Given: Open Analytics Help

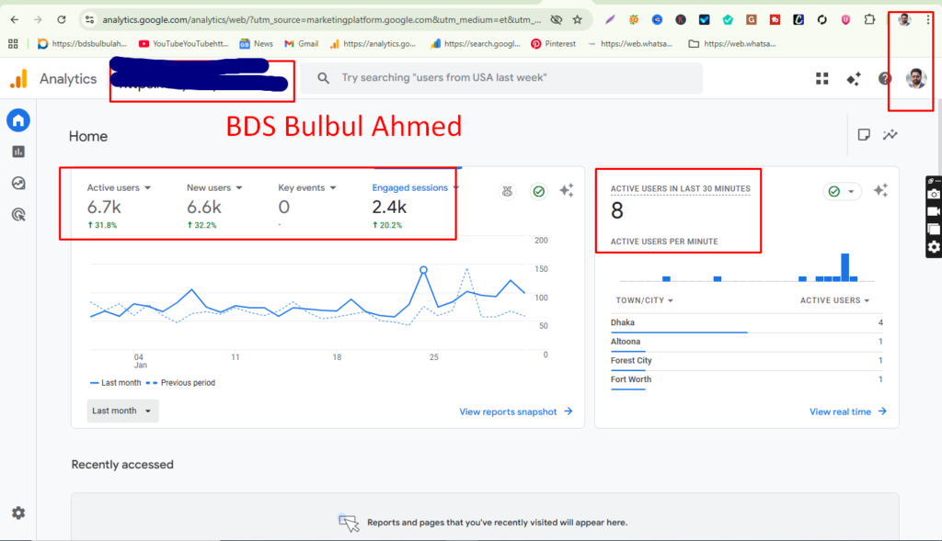Looking at the screenshot, I should [x=885, y=78].
